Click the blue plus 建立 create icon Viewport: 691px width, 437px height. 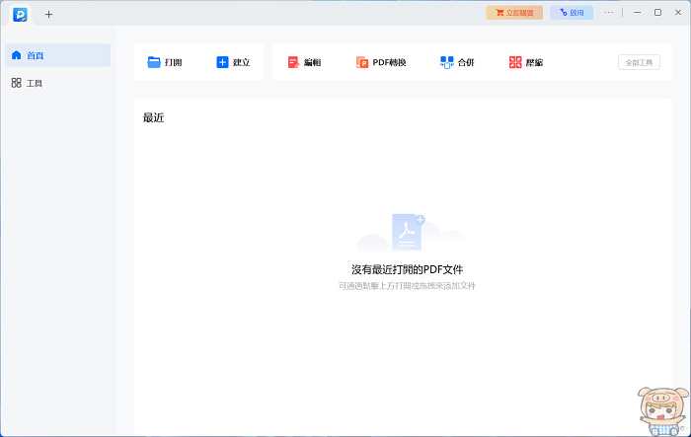click(222, 62)
